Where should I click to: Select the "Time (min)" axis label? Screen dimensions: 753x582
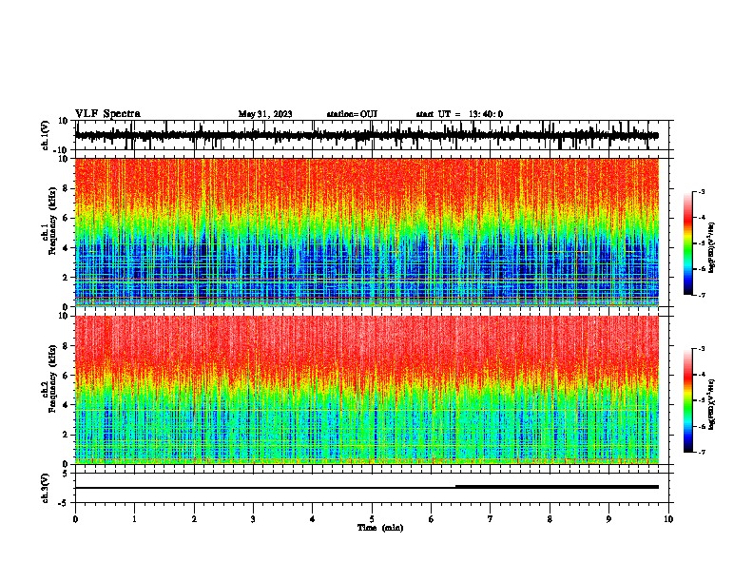click(380, 528)
